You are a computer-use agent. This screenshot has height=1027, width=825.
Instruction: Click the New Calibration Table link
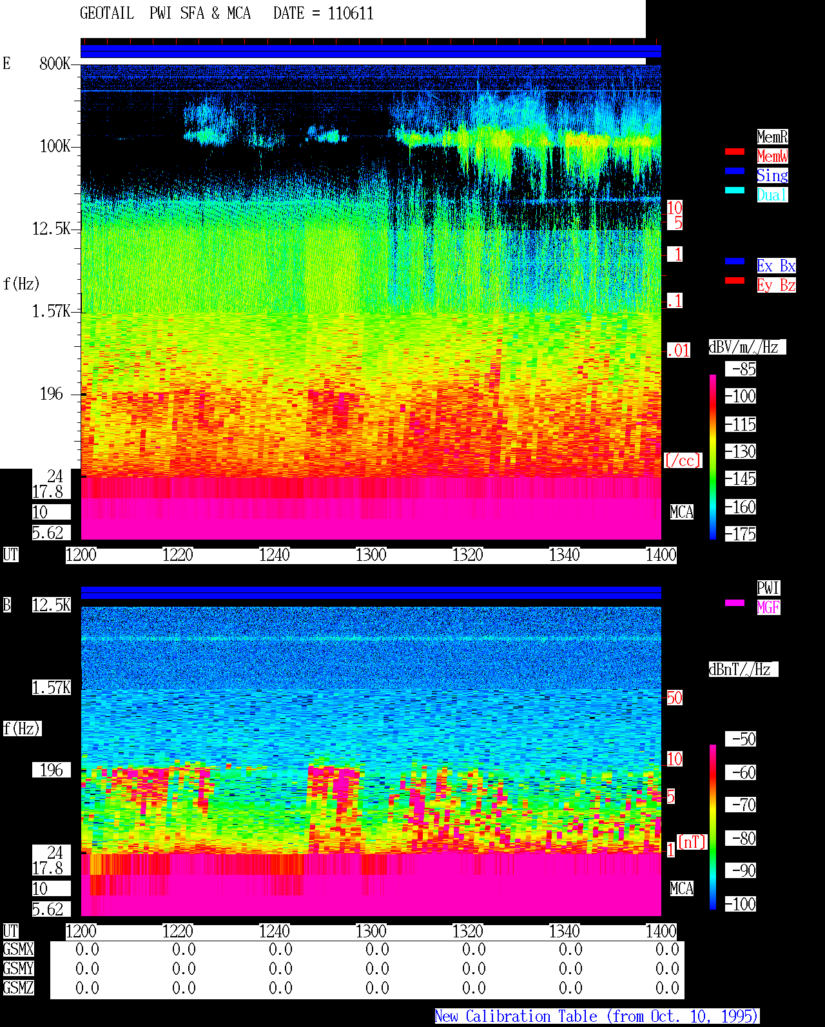[x=597, y=1017]
